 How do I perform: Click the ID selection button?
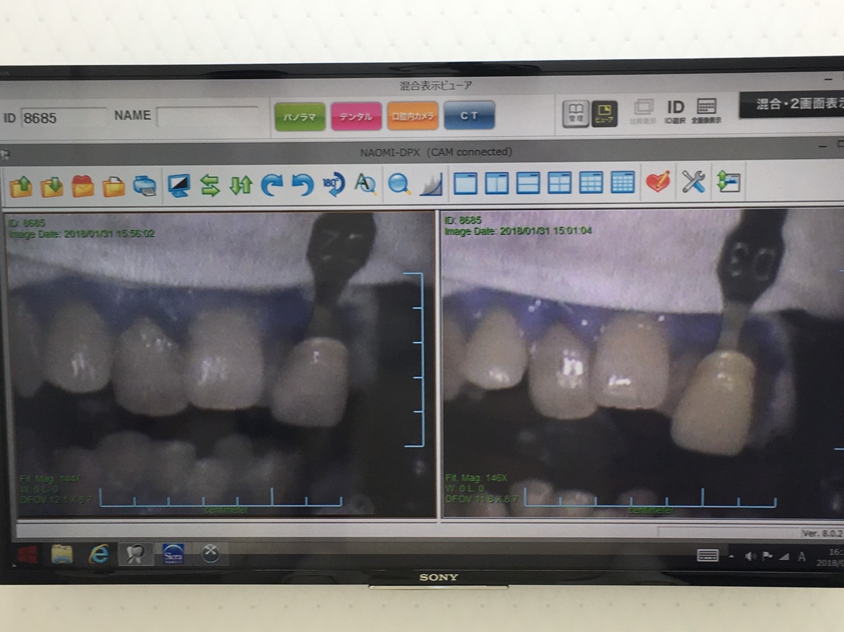pos(675,111)
